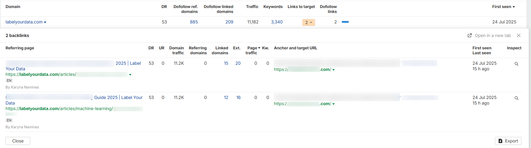The image size is (531, 148).
Task: Open the backlinks in a new tab
Action: [493, 35]
